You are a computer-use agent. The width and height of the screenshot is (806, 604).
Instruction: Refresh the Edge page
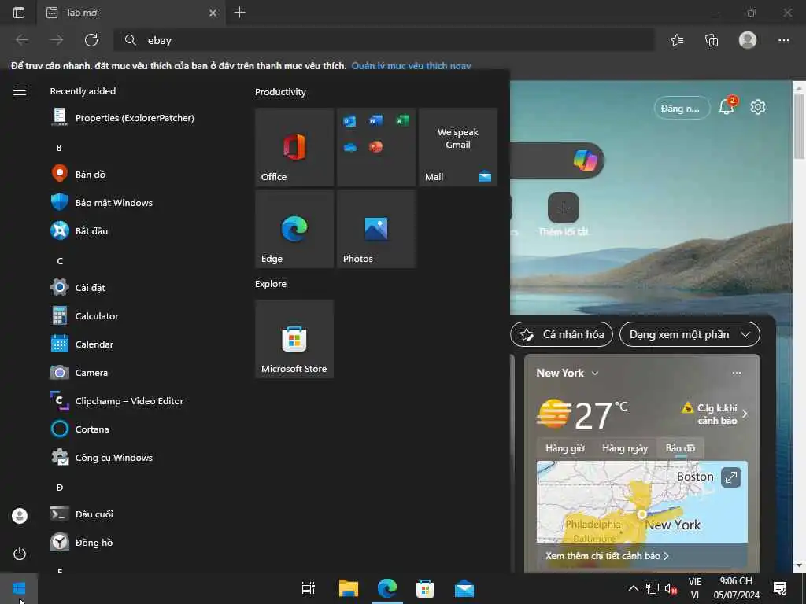pyautogui.click(x=91, y=40)
